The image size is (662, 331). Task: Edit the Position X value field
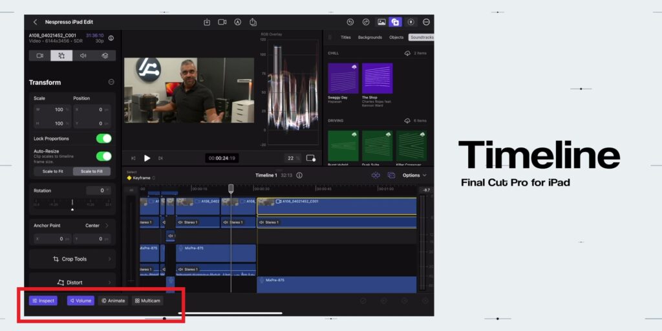click(x=92, y=110)
